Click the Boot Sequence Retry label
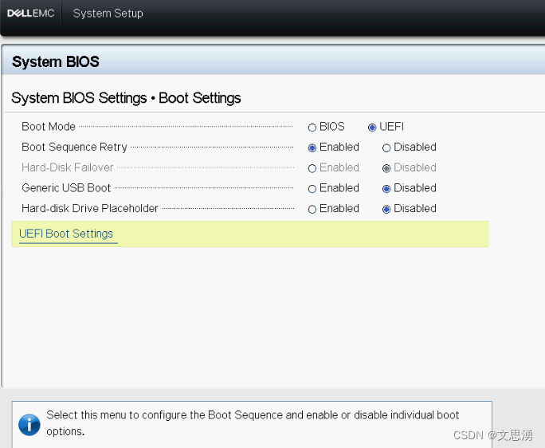Screen dimensions: 545x448 pos(74,147)
